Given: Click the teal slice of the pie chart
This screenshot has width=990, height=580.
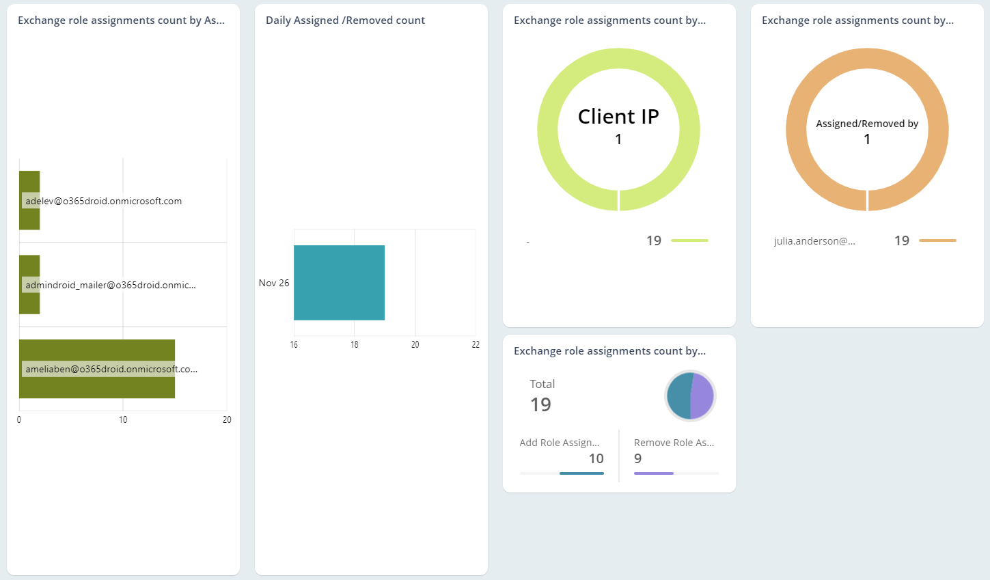Looking at the screenshot, I should (678, 396).
